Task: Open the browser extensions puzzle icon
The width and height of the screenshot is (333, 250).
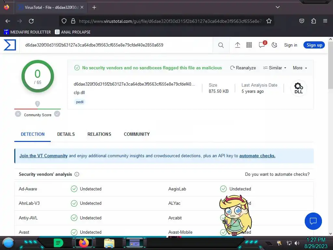Action: point(313,21)
